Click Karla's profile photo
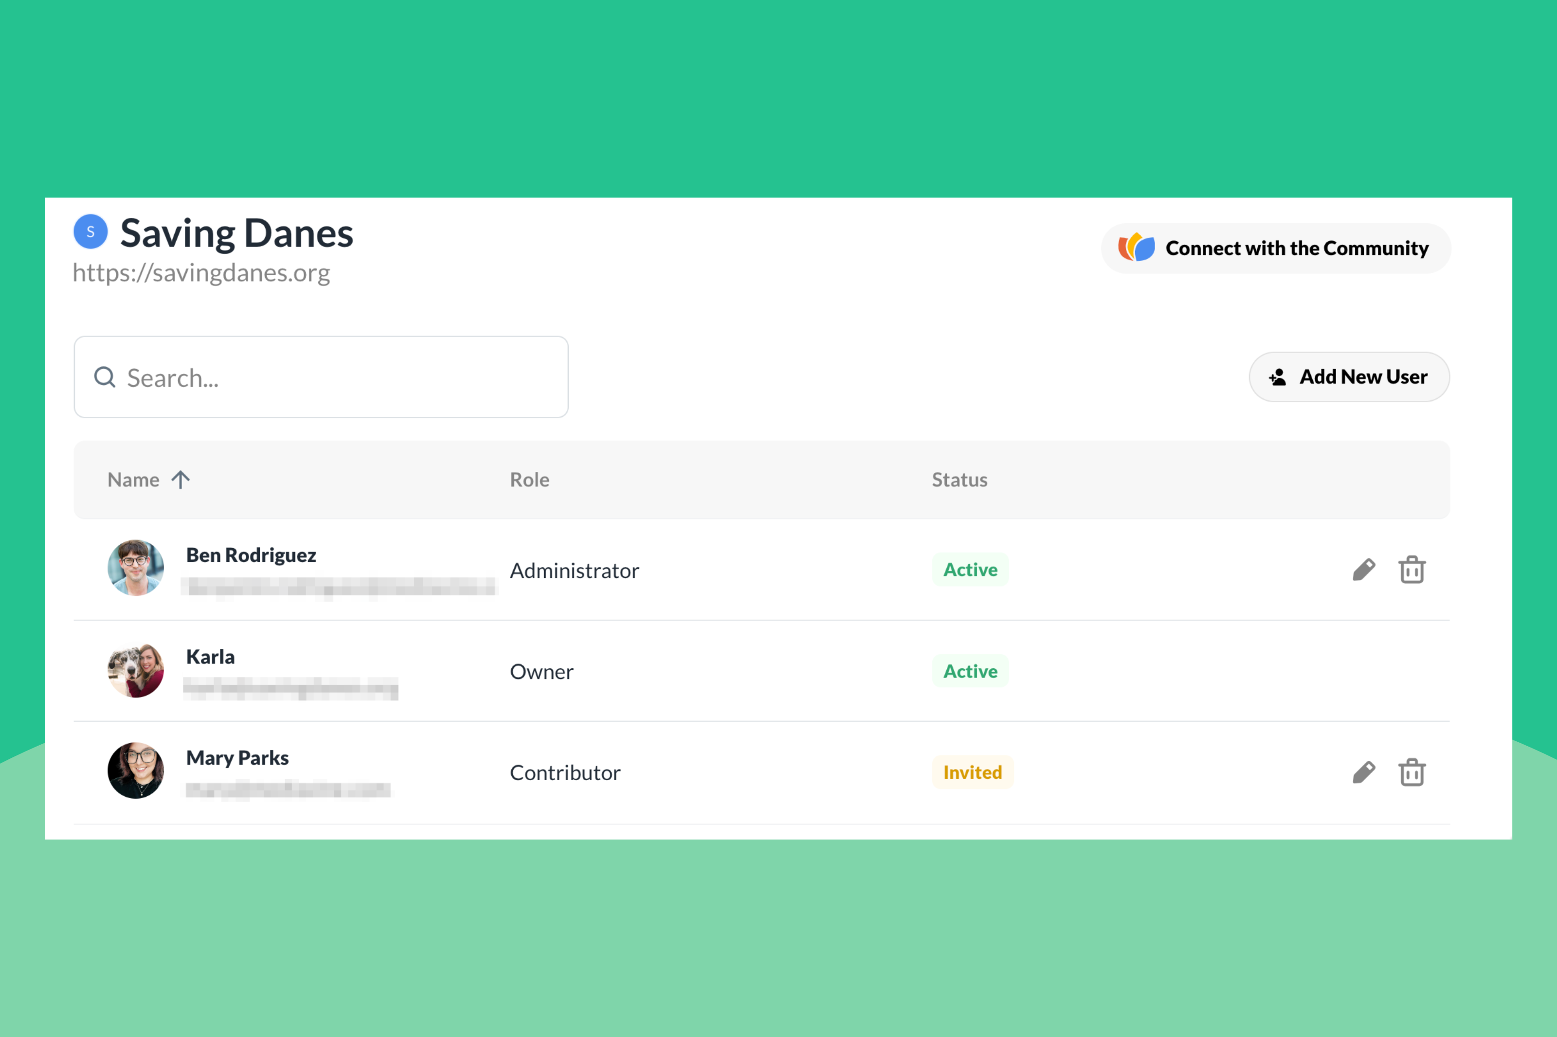Viewport: 1557px width, 1037px height. [136, 671]
